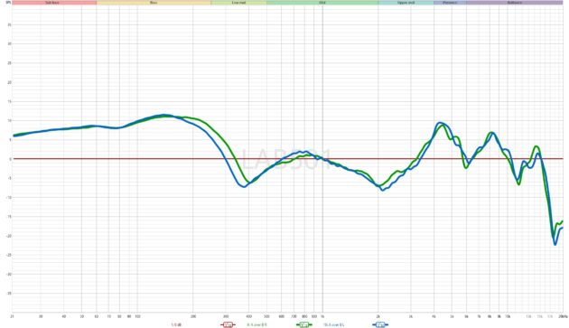The width and height of the screenshot is (569, 328).
Task: Select the Sub bass band header
Action: point(53,3)
